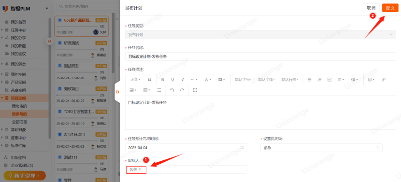Open the 2月21日项目 project card
Viewport: 401px width, 182px height.
pos(81,140)
